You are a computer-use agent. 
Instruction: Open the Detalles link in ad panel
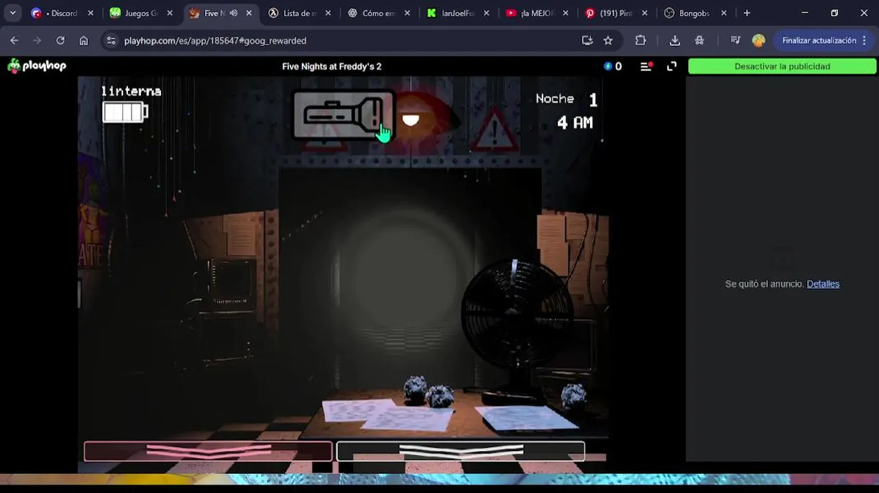(x=823, y=284)
